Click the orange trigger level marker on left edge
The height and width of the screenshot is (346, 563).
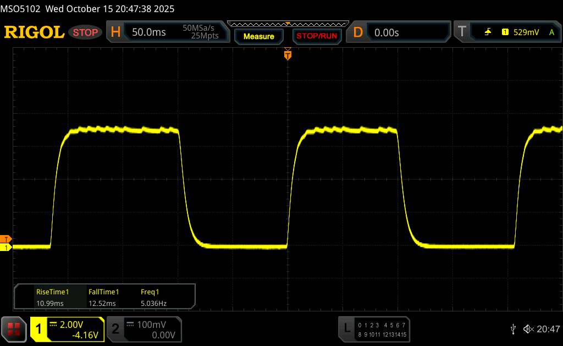coord(6,239)
